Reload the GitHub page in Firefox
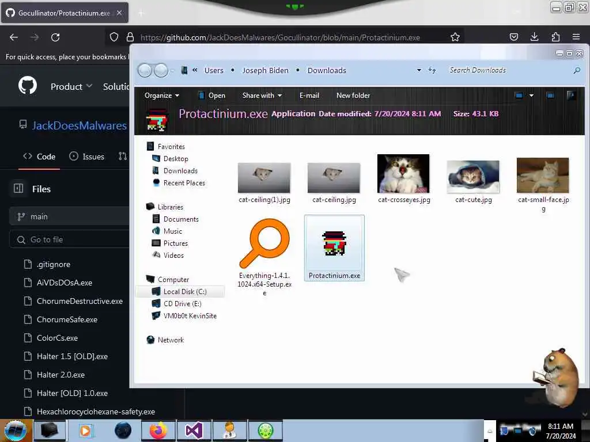This screenshot has width=590, height=442. point(55,37)
